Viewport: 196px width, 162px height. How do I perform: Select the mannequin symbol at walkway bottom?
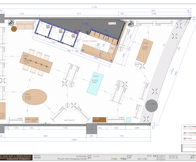[146, 119]
